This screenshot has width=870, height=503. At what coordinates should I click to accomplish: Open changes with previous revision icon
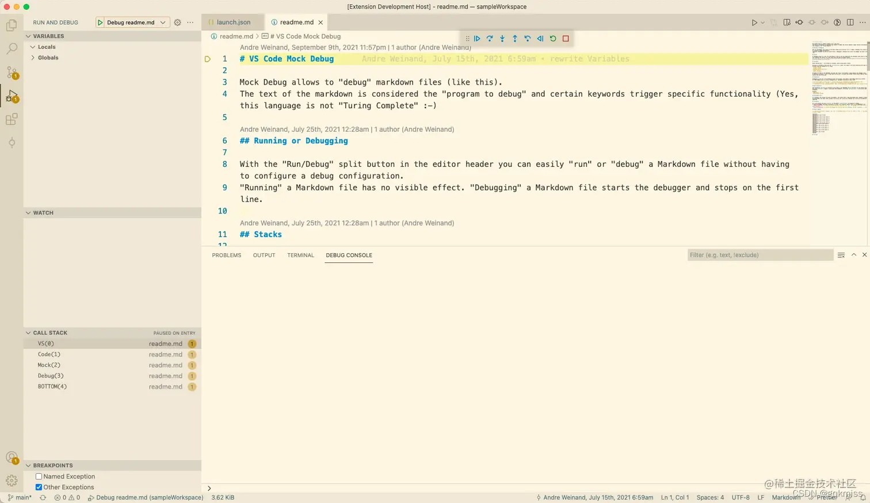[x=799, y=22]
